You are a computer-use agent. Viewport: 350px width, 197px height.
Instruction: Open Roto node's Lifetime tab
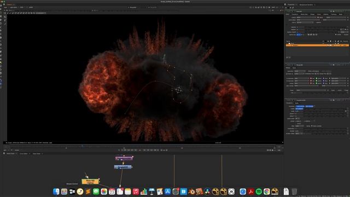pos(326,14)
